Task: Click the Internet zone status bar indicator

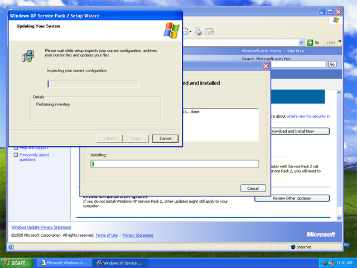Action: click(301, 247)
